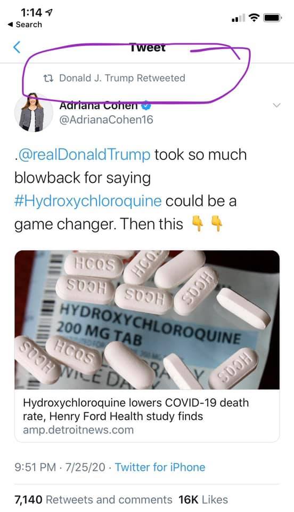The height and width of the screenshot is (512, 294).
Task: Open the @AdrianaCohen16 handle
Action: click(x=106, y=119)
